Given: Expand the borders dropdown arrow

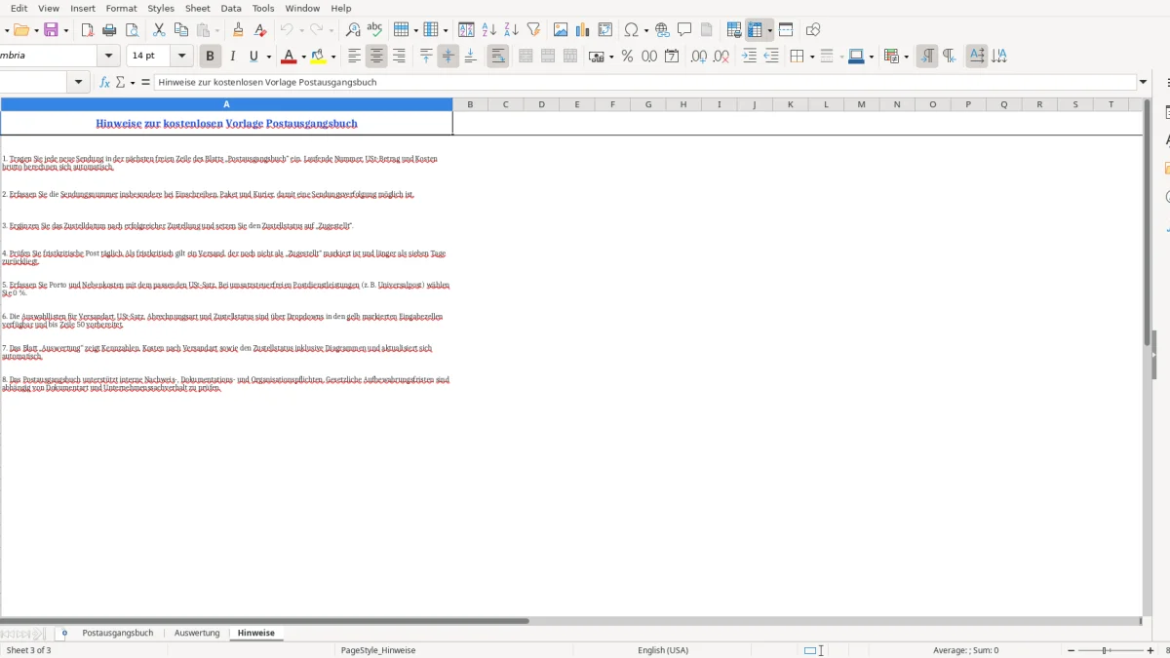Looking at the screenshot, I should tap(811, 57).
